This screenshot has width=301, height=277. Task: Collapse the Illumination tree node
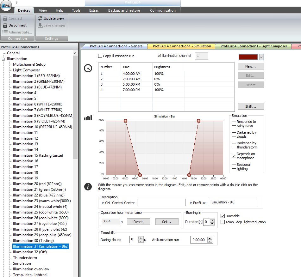coord(3,59)
